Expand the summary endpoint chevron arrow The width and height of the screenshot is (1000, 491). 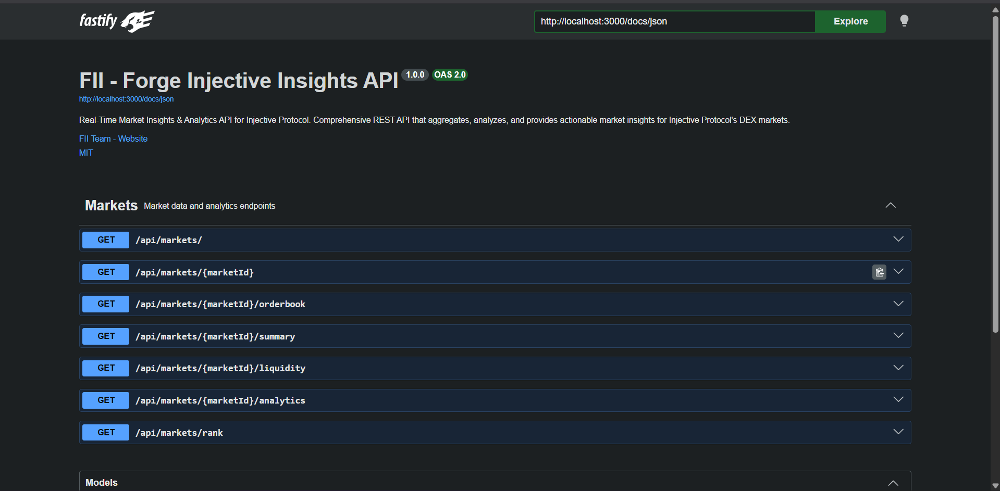898,336
